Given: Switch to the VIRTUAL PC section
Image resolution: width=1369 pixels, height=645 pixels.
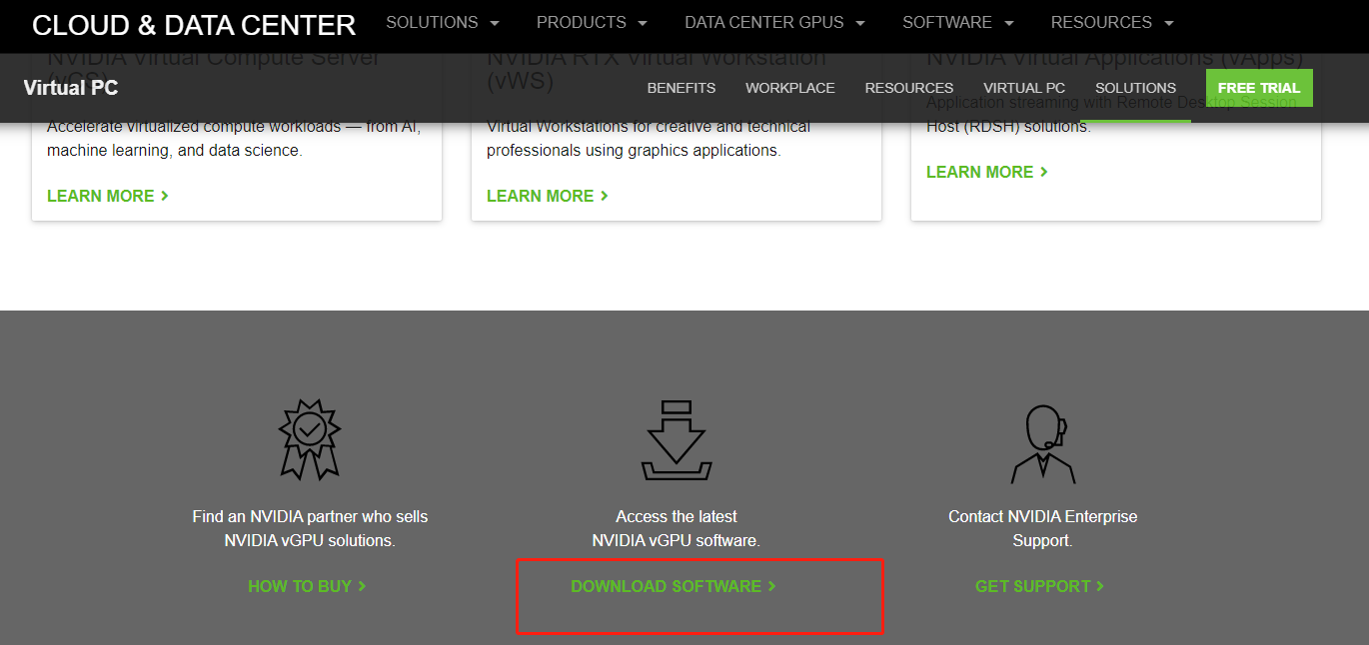Looking at the screenshot, I should pos(1024,88).
